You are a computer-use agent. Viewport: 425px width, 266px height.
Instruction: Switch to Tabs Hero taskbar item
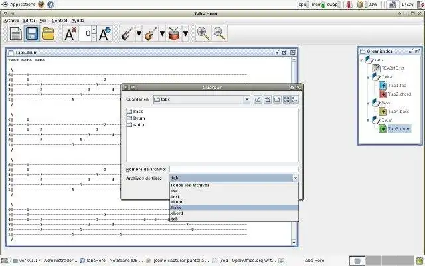coord(314,261)
